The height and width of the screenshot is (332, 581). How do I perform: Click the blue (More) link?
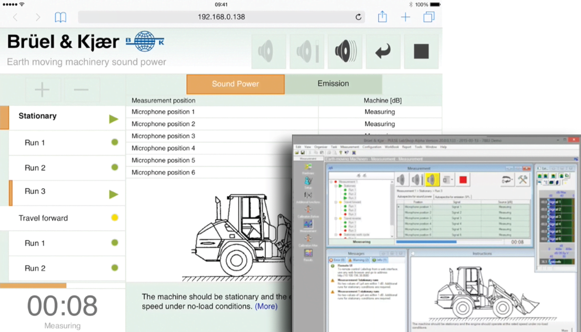click(x=266, y=306)
